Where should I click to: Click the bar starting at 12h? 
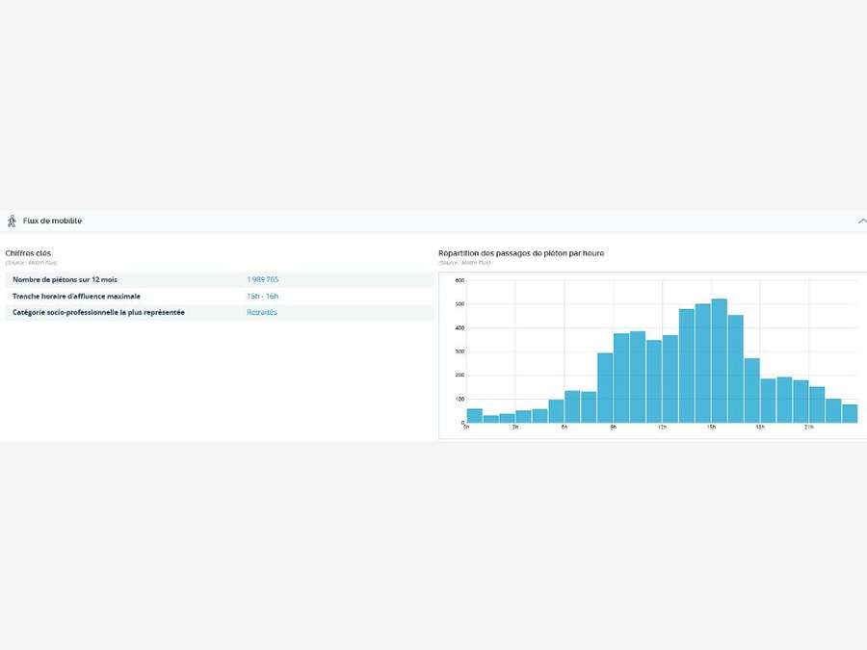pyautogui.click(x=670, y=379)
